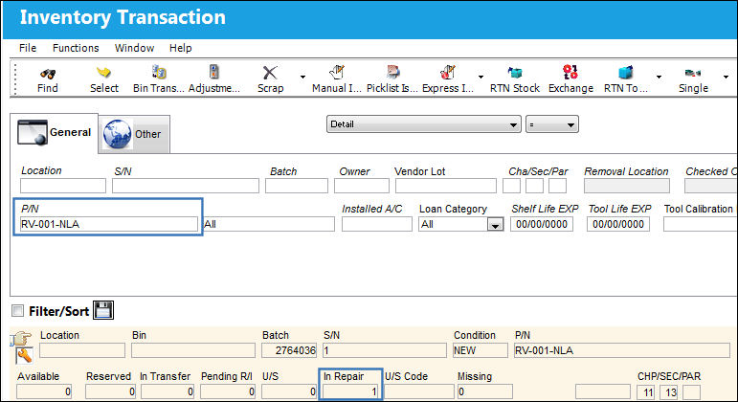
Task: Open the File menu
Action: tap(28, 48)
